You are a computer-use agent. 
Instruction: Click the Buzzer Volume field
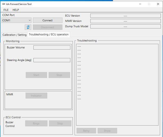click(52, 47)
